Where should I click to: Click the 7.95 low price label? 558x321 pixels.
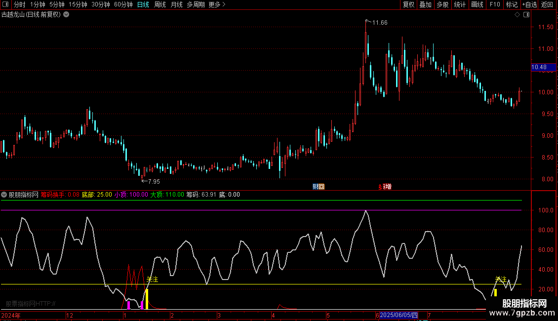click(154, 182)
